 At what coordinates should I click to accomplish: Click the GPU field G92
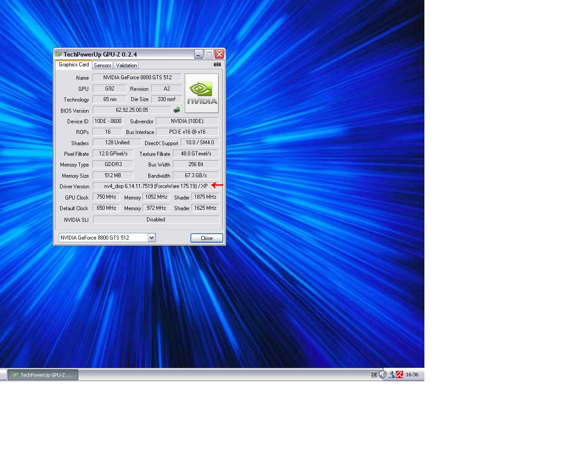[x=110, y=89]
